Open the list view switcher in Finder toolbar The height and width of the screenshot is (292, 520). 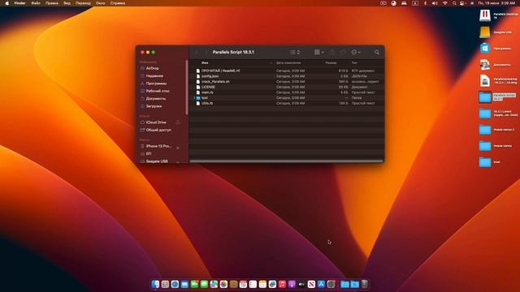[295, 52]
